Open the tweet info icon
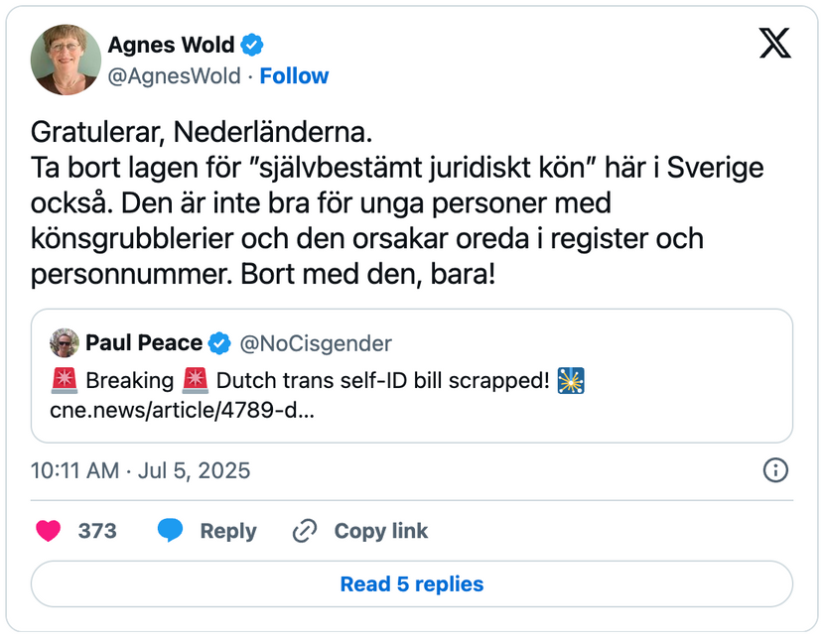The image size is (824, 643). point(775,470)
